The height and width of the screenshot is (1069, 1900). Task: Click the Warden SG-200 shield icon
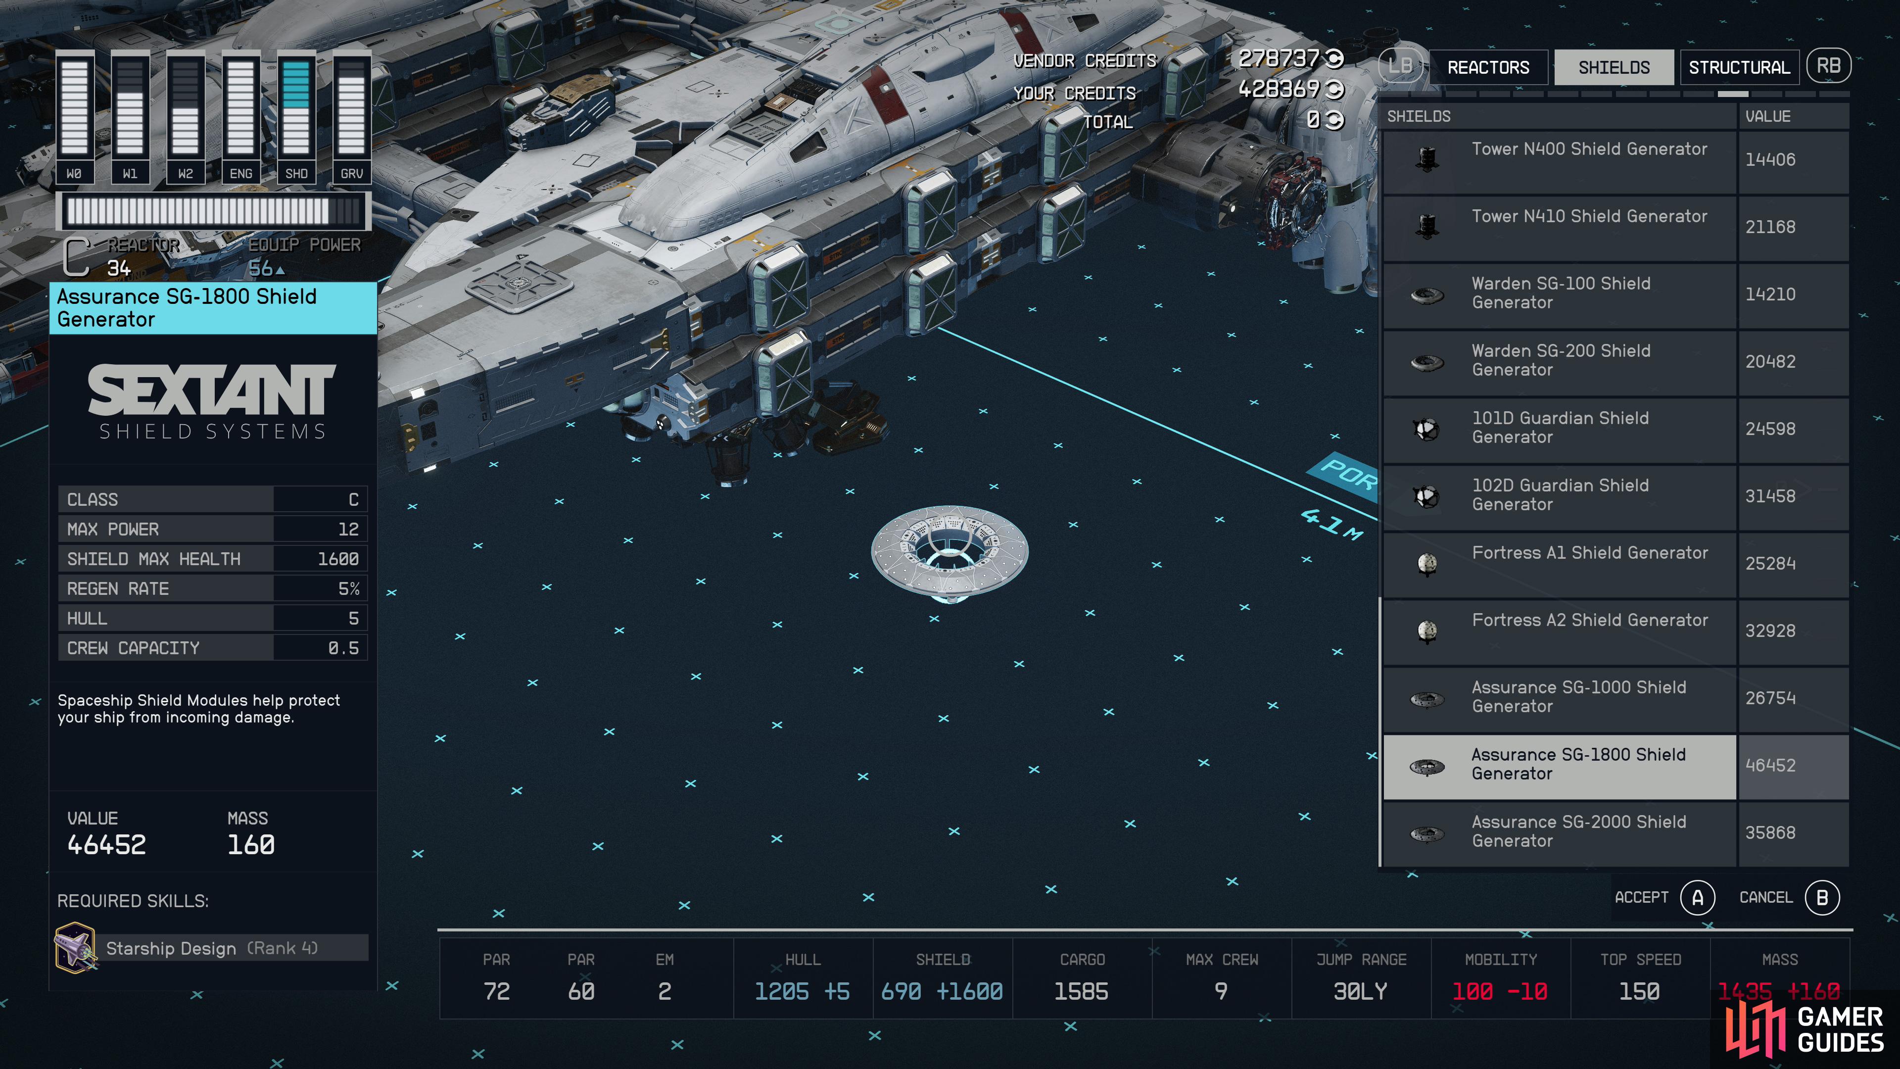pos(1427,363)
